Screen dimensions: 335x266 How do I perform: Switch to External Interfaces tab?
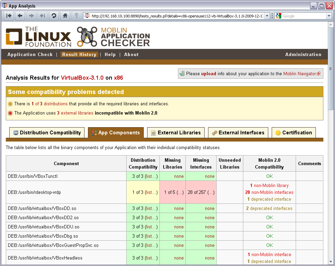[x=238, y=133]
